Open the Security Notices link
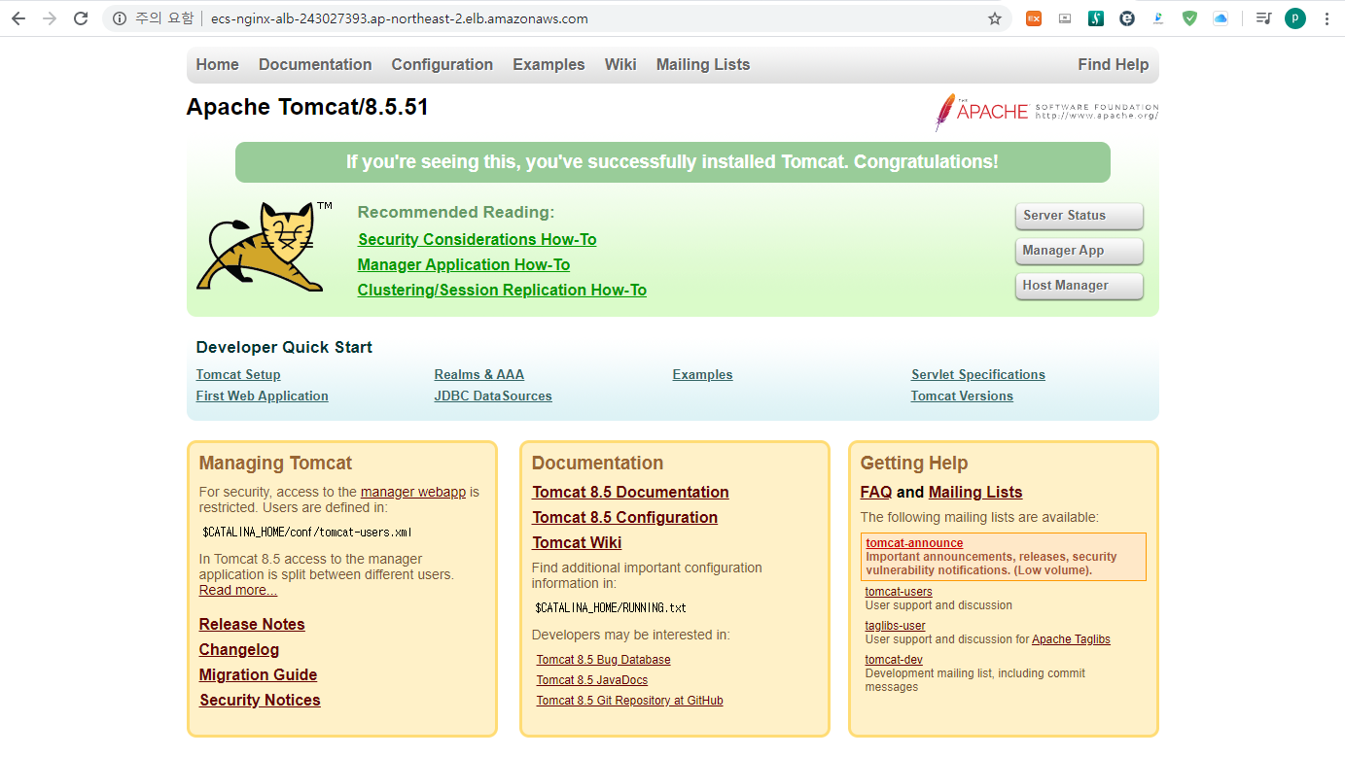The image size is (1345, 757). point(260,701)
